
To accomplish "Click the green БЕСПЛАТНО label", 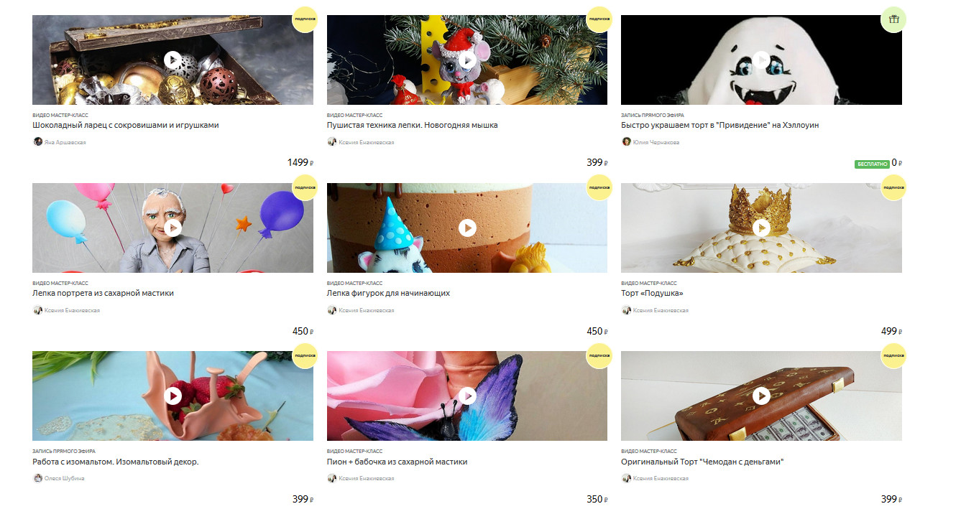I will (872, 164).
